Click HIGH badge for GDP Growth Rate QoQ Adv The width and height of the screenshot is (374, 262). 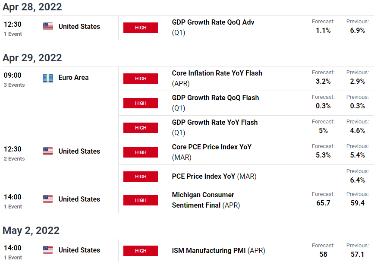point(141,28)
